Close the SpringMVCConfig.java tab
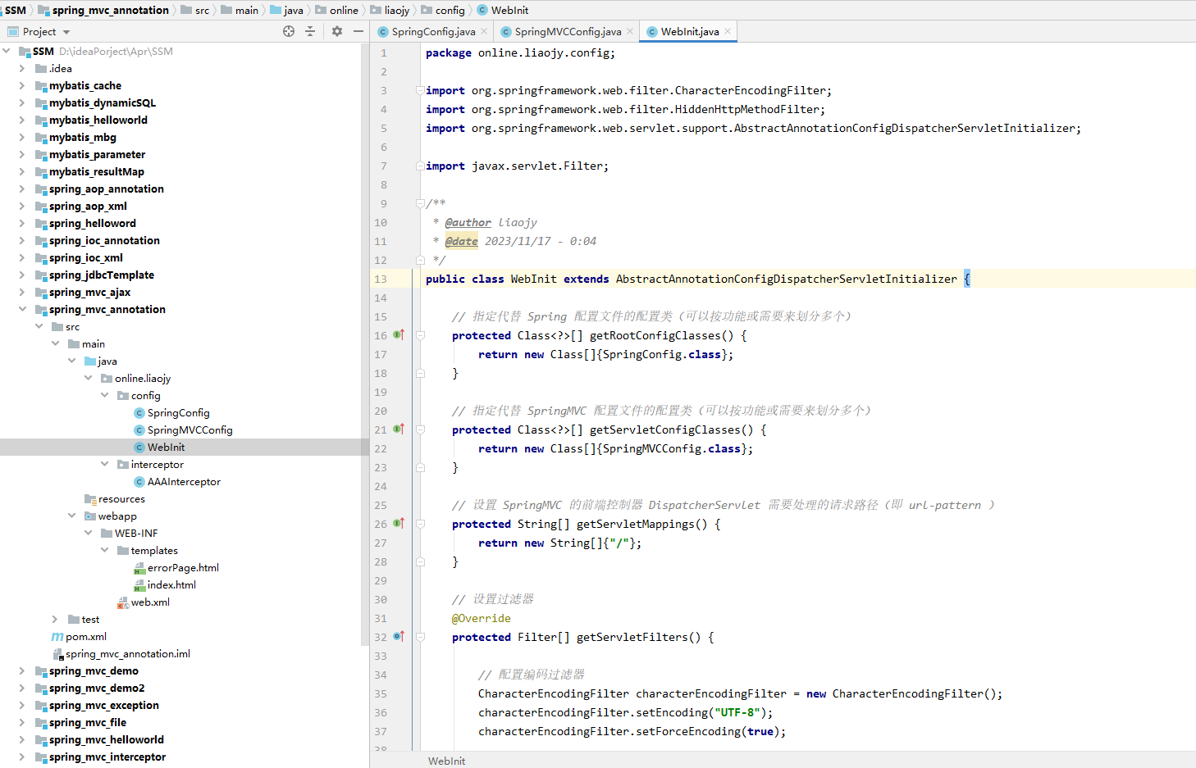 point(630,32)
